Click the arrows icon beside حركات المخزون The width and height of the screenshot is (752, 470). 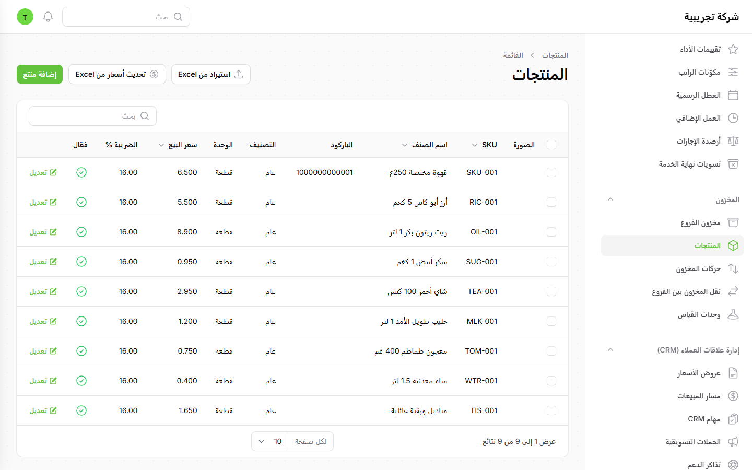click(x=733, y=268)
